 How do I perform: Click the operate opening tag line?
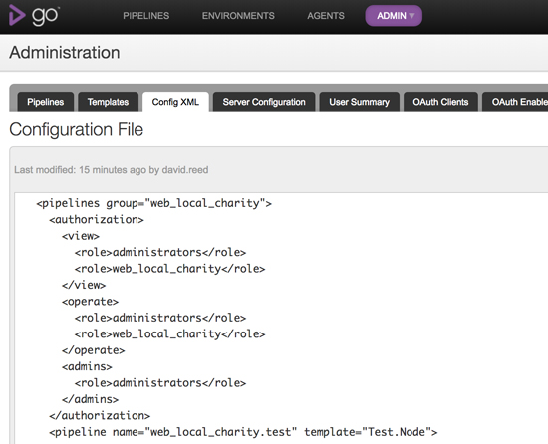(x=90, y=302)
